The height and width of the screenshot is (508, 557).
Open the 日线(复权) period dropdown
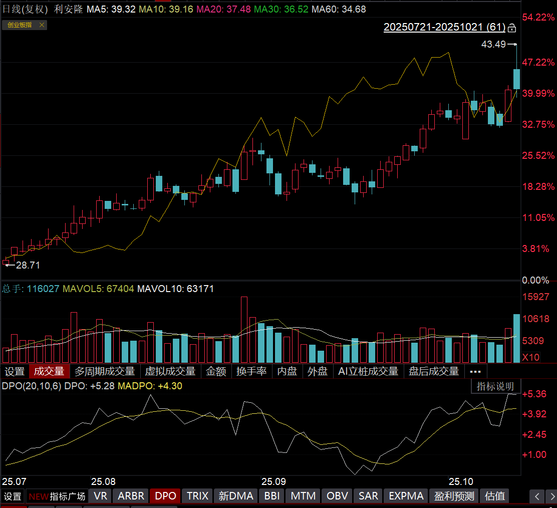pos(25,9)
